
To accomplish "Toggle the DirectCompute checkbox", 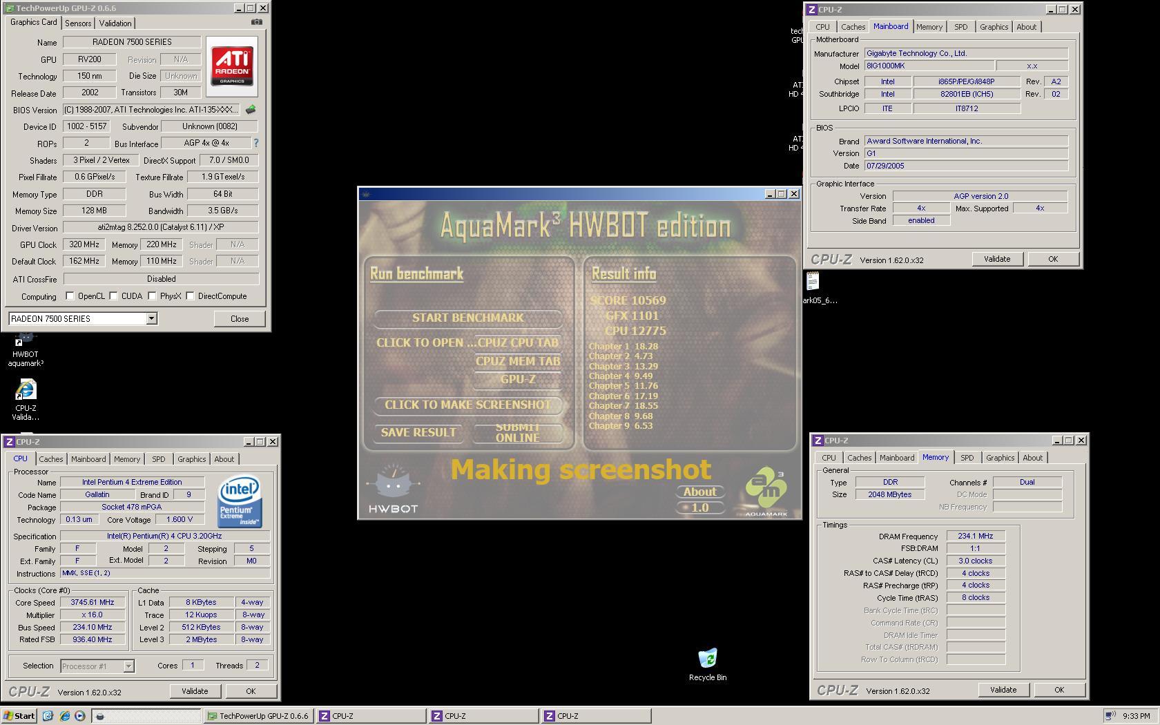I will (190, 296).
